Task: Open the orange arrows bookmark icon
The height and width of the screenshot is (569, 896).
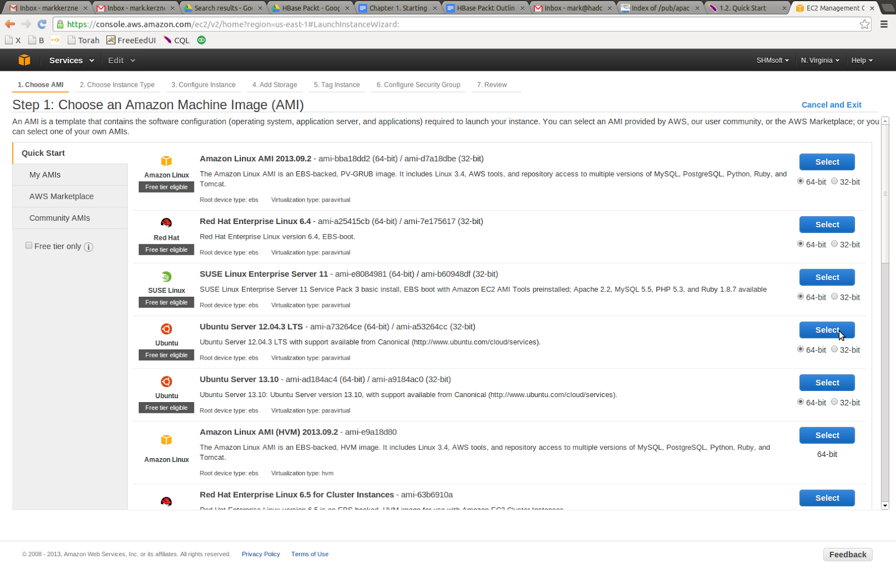Action: pyautogui.click(x=55, y=40)
